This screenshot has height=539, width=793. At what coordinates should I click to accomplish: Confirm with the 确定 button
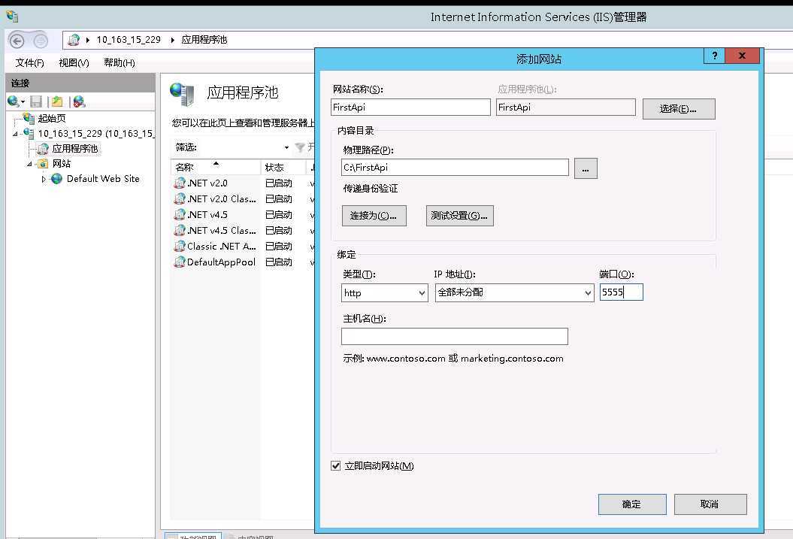631,504
